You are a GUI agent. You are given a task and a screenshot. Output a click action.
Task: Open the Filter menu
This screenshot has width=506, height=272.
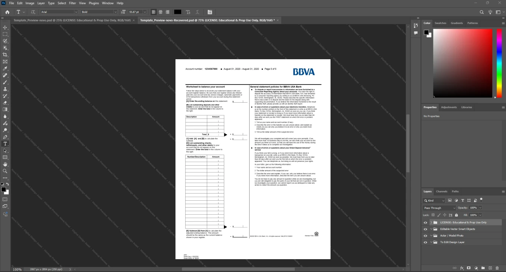pyautogui.click(x=72, y=3)
